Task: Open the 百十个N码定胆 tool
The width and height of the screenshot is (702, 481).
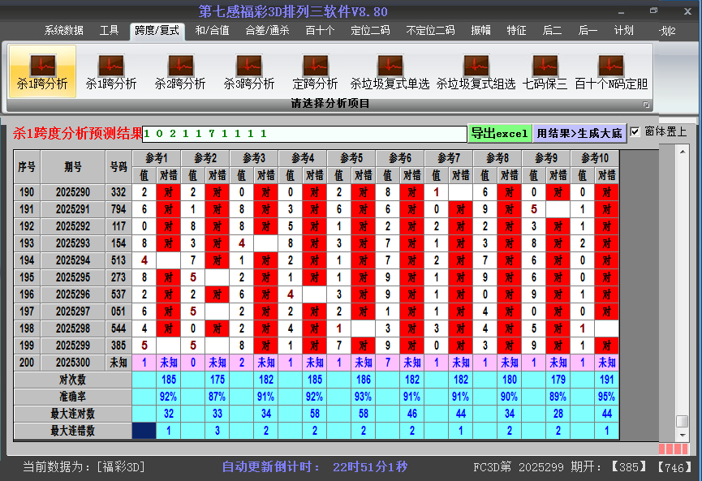Action: pyautogui.click(x=611, y=71)
